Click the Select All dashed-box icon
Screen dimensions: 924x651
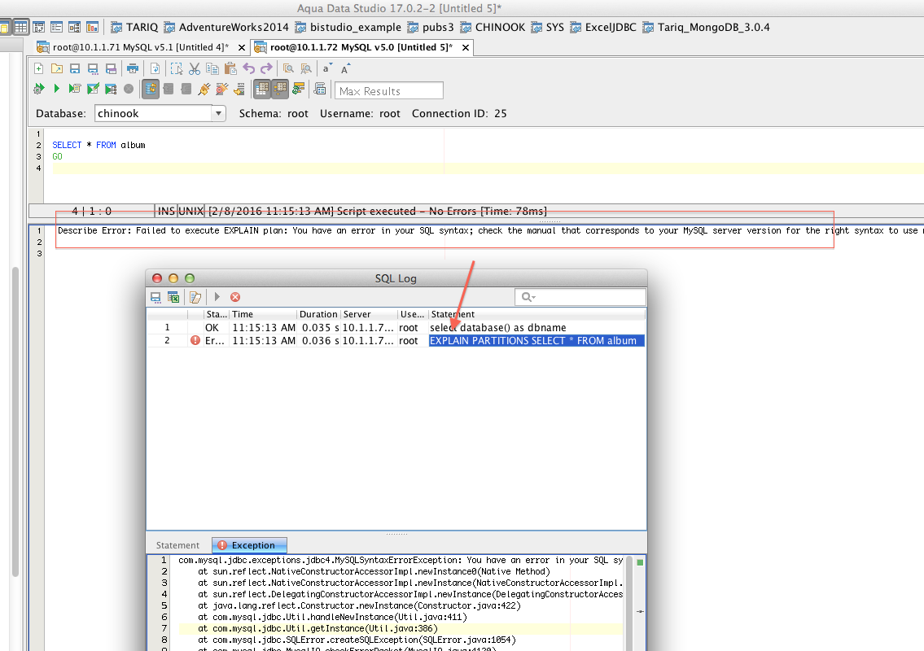[176, 69]
